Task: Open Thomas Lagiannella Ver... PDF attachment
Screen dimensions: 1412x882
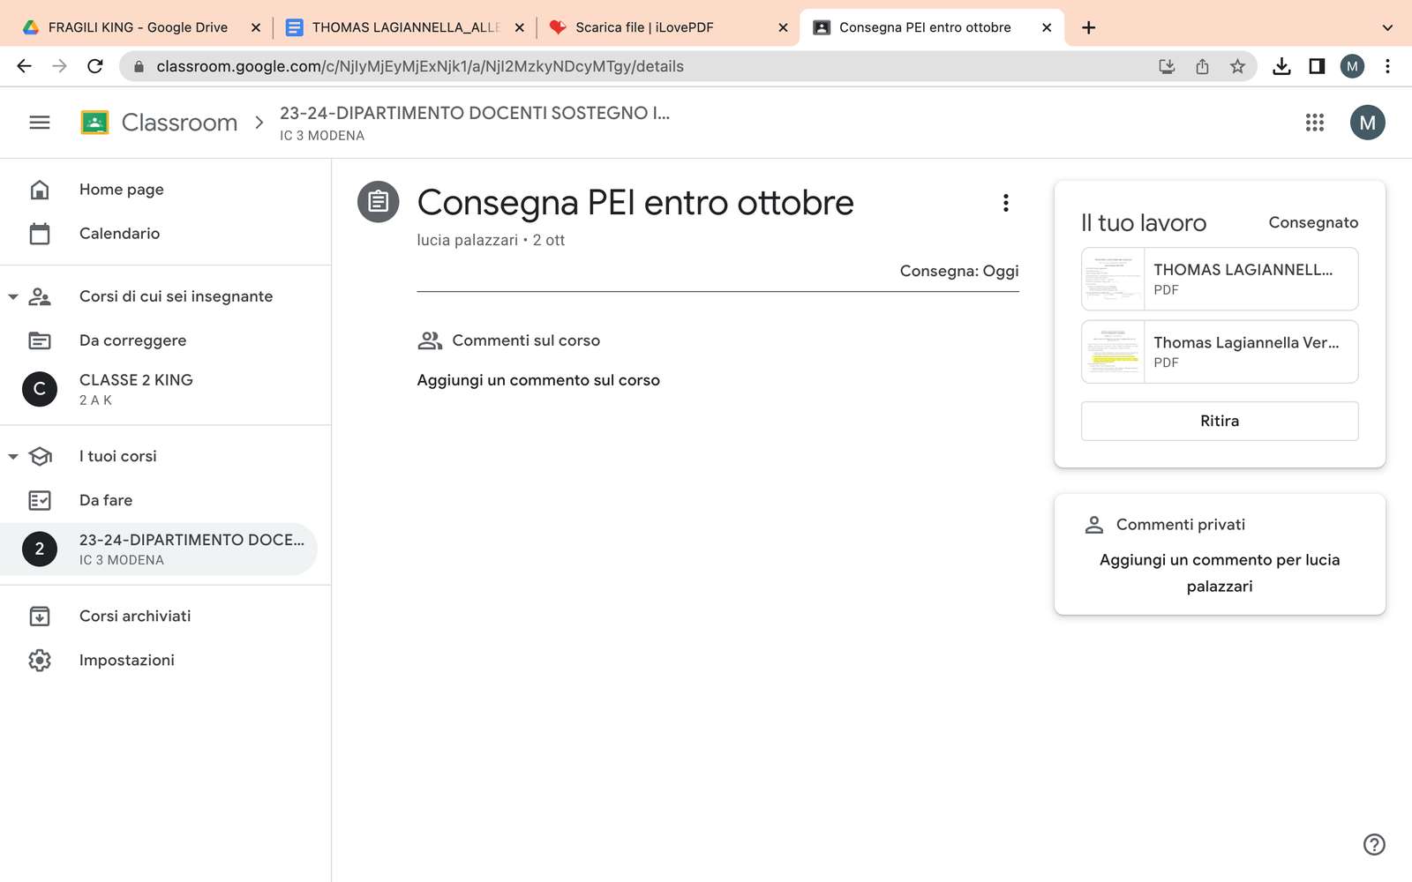Action: (1220, 352)
